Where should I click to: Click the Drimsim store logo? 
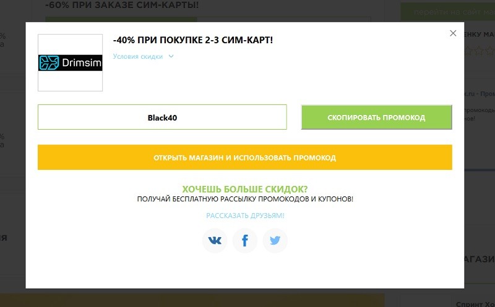click(x=70, y=62)
